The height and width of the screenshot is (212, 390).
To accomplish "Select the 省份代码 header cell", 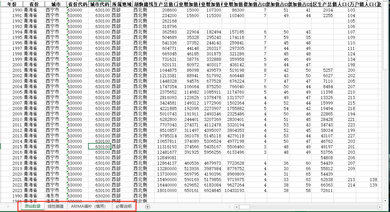I will tap(77, 4).
